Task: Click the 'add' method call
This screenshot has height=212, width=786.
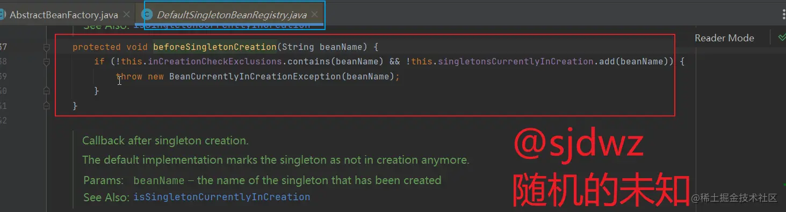Action: click(x=607, y=62)
